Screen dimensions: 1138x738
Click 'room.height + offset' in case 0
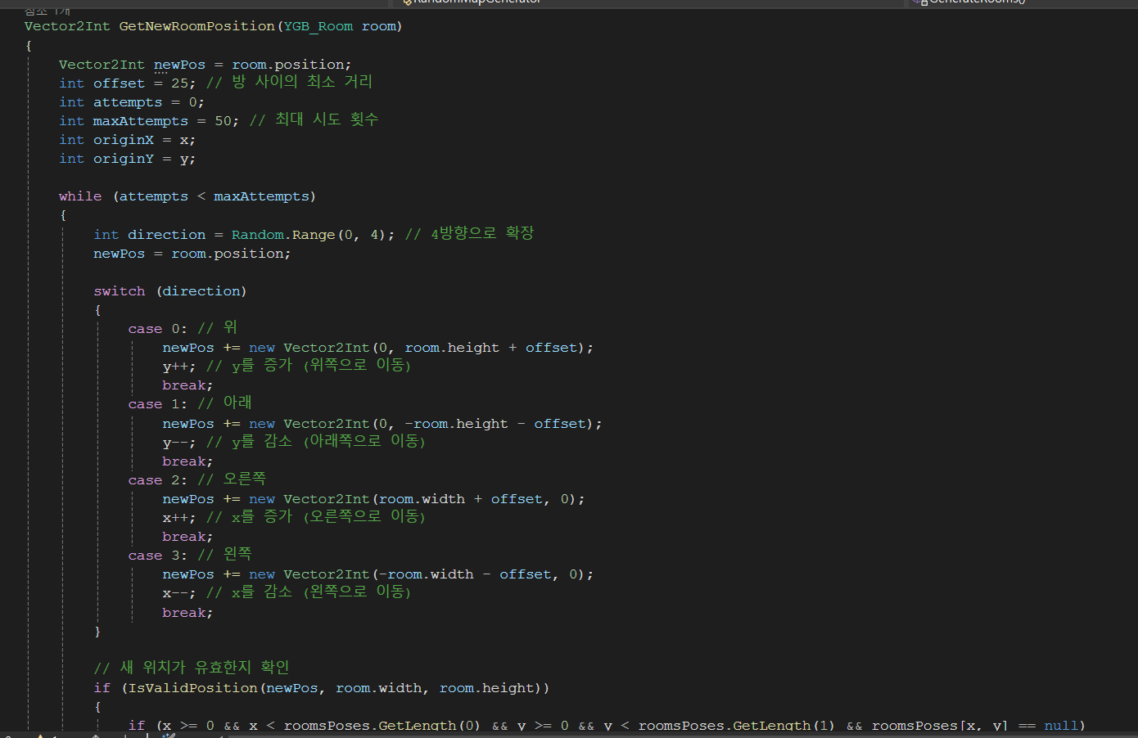(491, 348)
